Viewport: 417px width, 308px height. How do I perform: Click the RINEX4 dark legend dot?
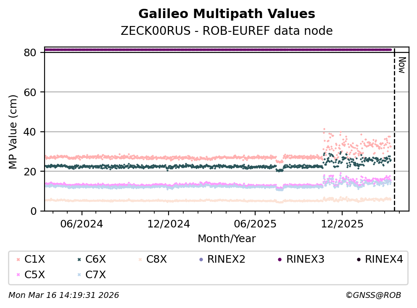[x=358, y=260]
